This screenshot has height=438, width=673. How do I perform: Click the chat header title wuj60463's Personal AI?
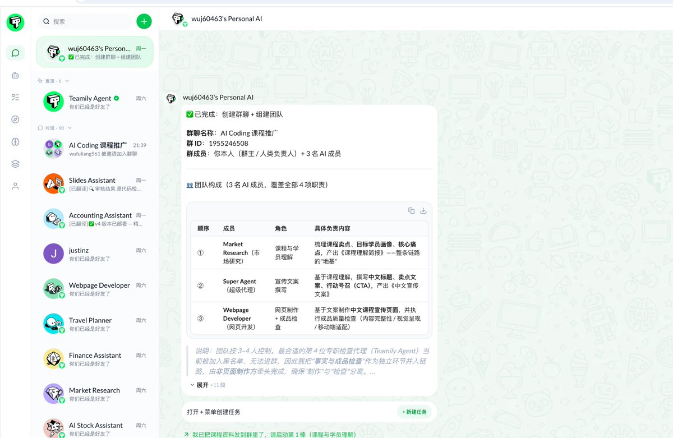pyautogui.click(x=227, y=19)
